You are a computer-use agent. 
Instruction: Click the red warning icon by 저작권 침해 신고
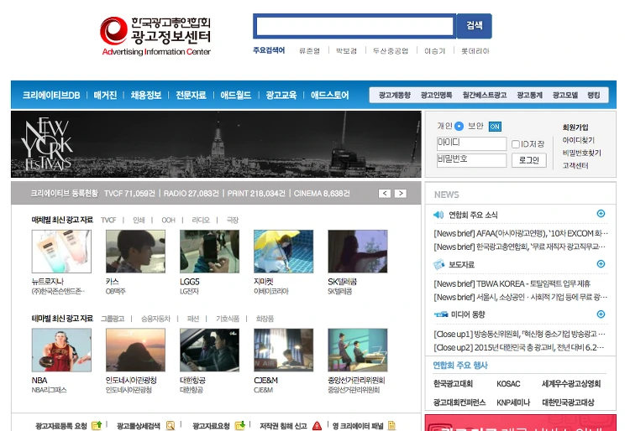click(317, 425)
